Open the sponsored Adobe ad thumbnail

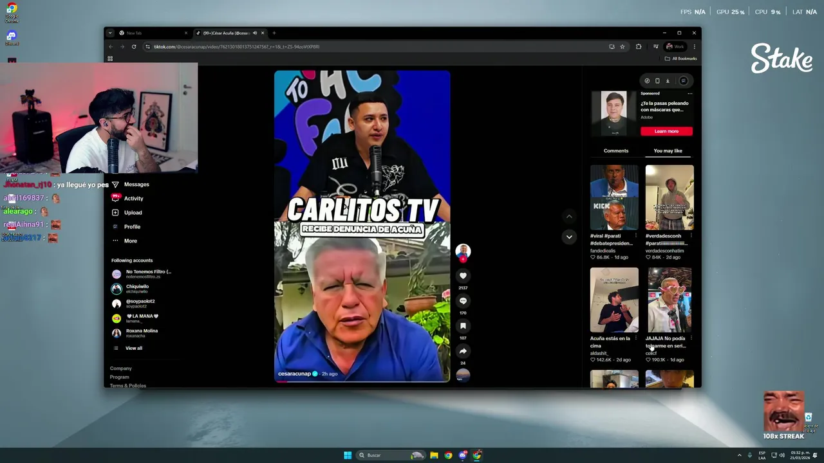coord(613,113)
